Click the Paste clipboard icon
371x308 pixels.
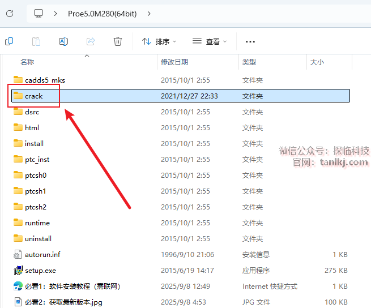pos(36,41)
